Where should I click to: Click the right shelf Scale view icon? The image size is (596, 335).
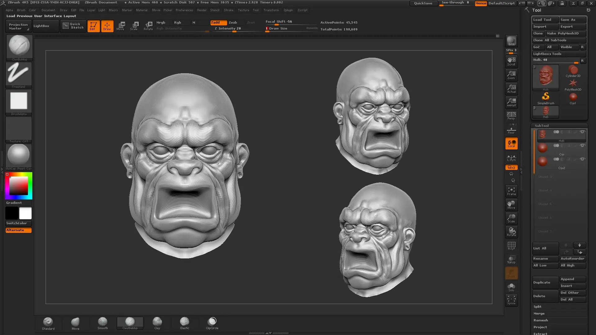(511, 218)
